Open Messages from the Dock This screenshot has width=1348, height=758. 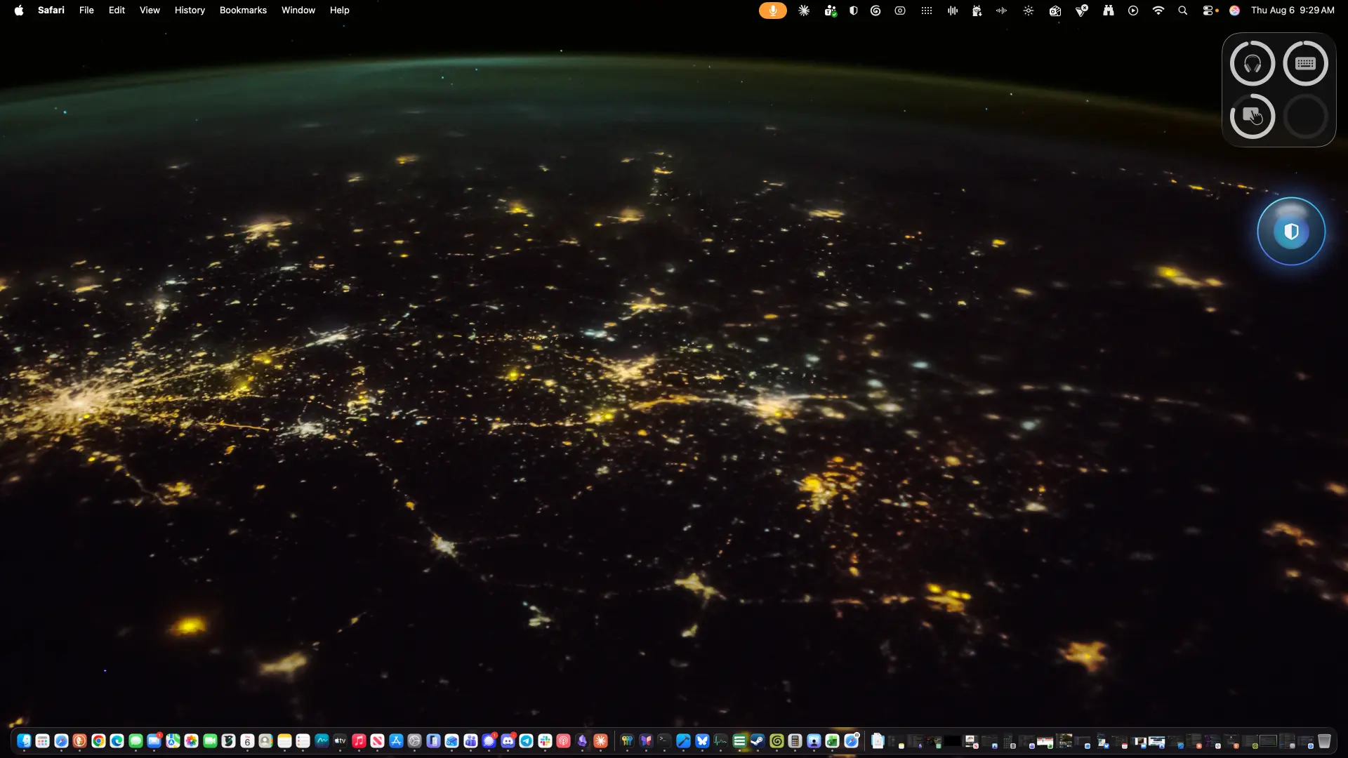tap(136, 740)
